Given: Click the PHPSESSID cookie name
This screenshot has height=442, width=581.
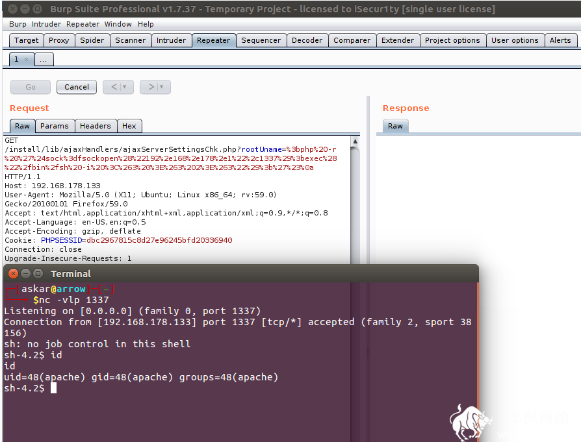Looking at the screenshot, I should coord(61,240).
